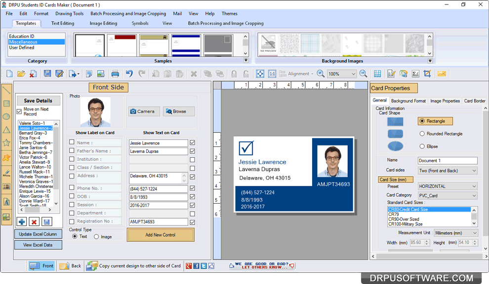
Task: Switch to the Text Editing ribbon tab
Action: pyautogui.click(x=63, y=23)
